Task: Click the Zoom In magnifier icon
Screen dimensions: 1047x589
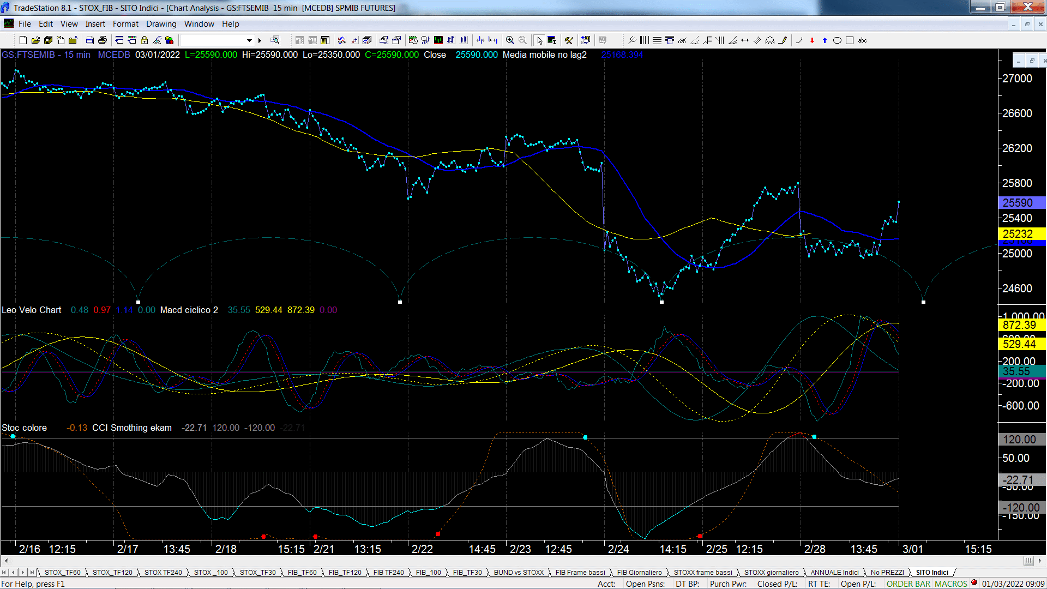Action: [x=510, y=40]
